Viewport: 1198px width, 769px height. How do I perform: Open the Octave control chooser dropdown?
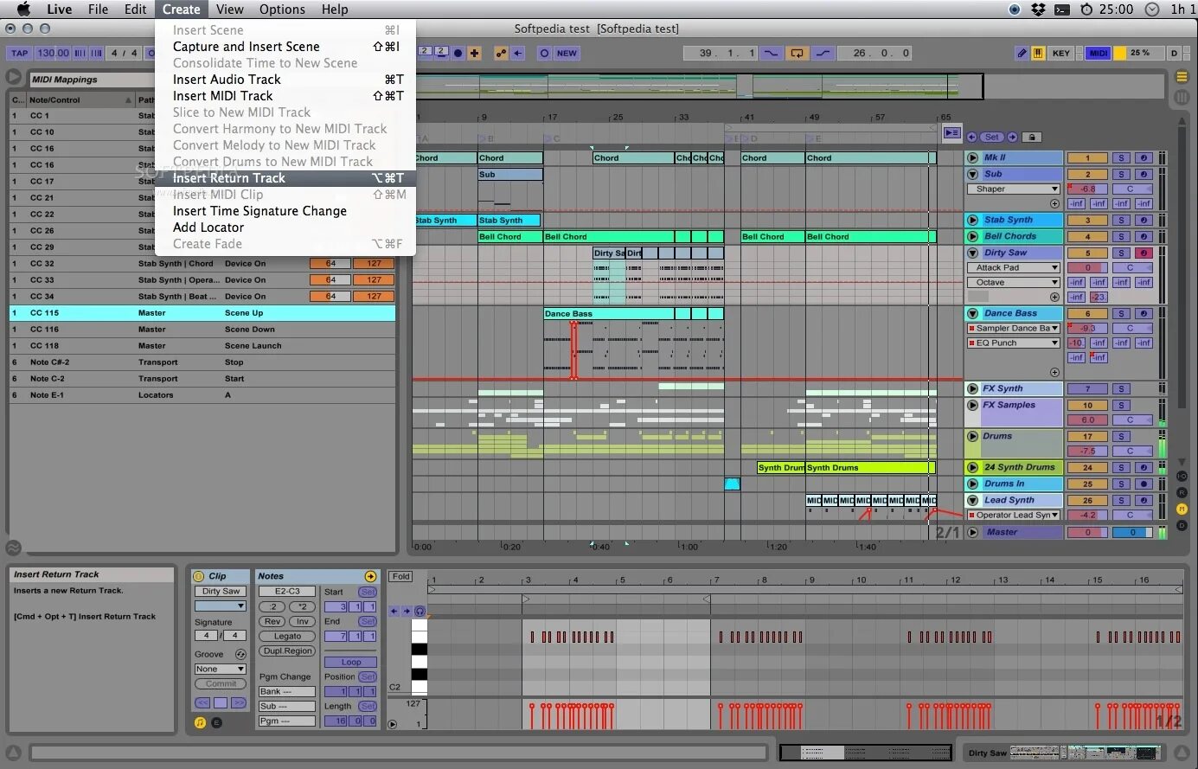[1013, 282]
